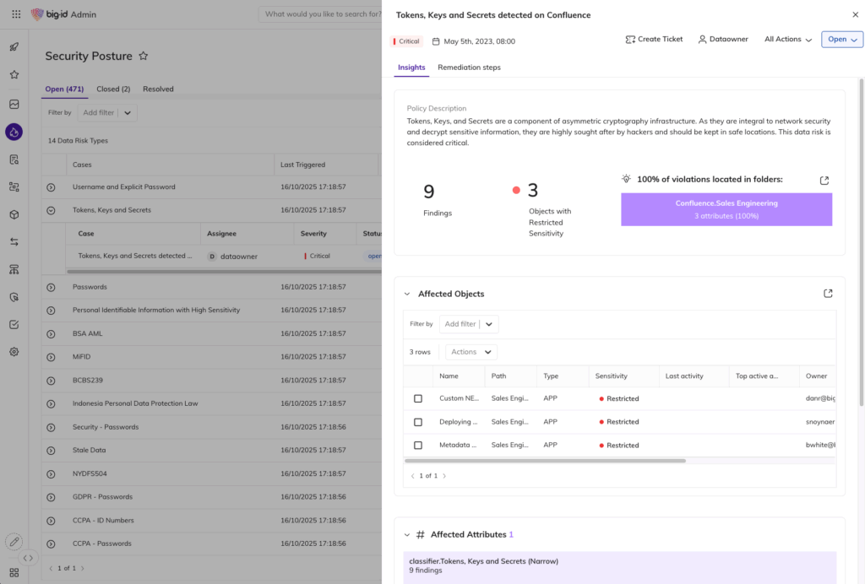This screenshot has height=584, width=865.
Task: Click the star icon beside Security Posture
Action: pyautogui.click(x=144, y=56)
